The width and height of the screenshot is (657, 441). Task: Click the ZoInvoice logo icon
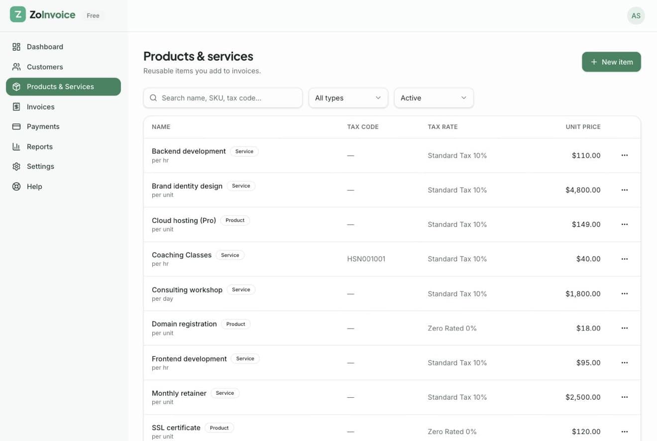point(18,14)
